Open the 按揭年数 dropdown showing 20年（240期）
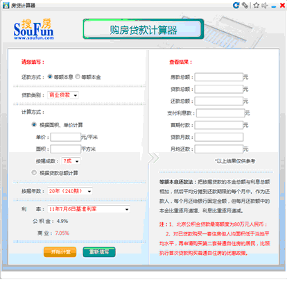The width and height of the screenshot is (287, 282). coord(70,191)
